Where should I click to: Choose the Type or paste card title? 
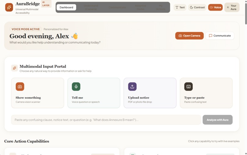click(x=194, y=97)
